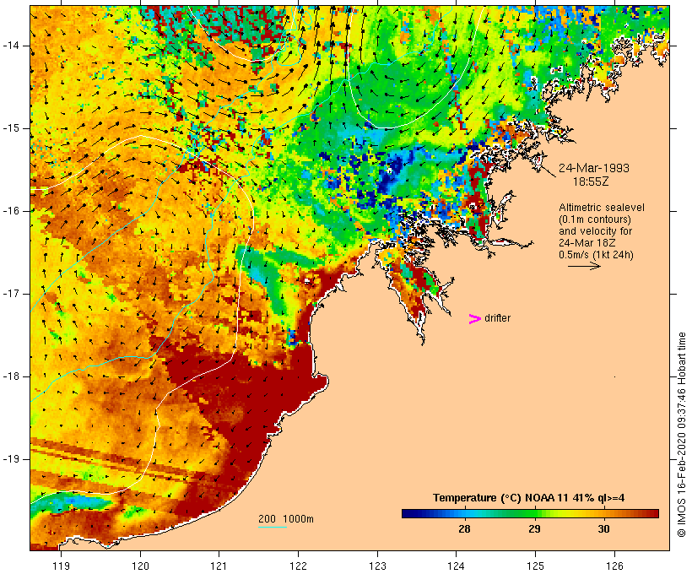Click the 'drifter' legend label
The height and width of the screenshot is (574, 692).
click(x=497, y=318)
